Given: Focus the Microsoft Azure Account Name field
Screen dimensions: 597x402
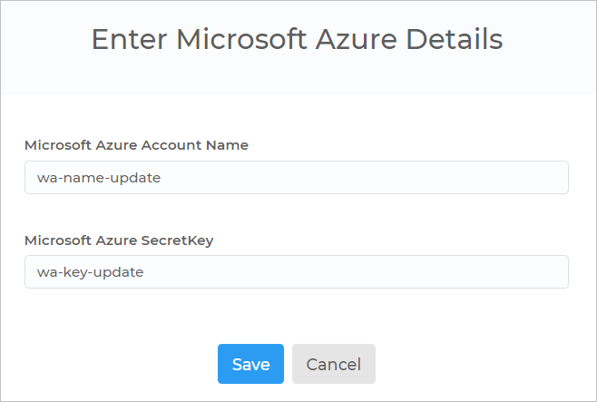Looking at the screenshot, I should 297,177.
